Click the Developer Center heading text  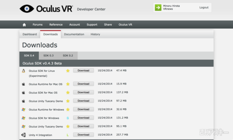[x=91, y=9]
